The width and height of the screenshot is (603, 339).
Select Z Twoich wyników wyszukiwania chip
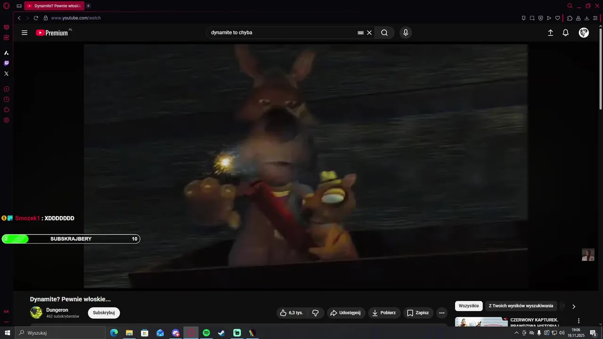point(521,306)
